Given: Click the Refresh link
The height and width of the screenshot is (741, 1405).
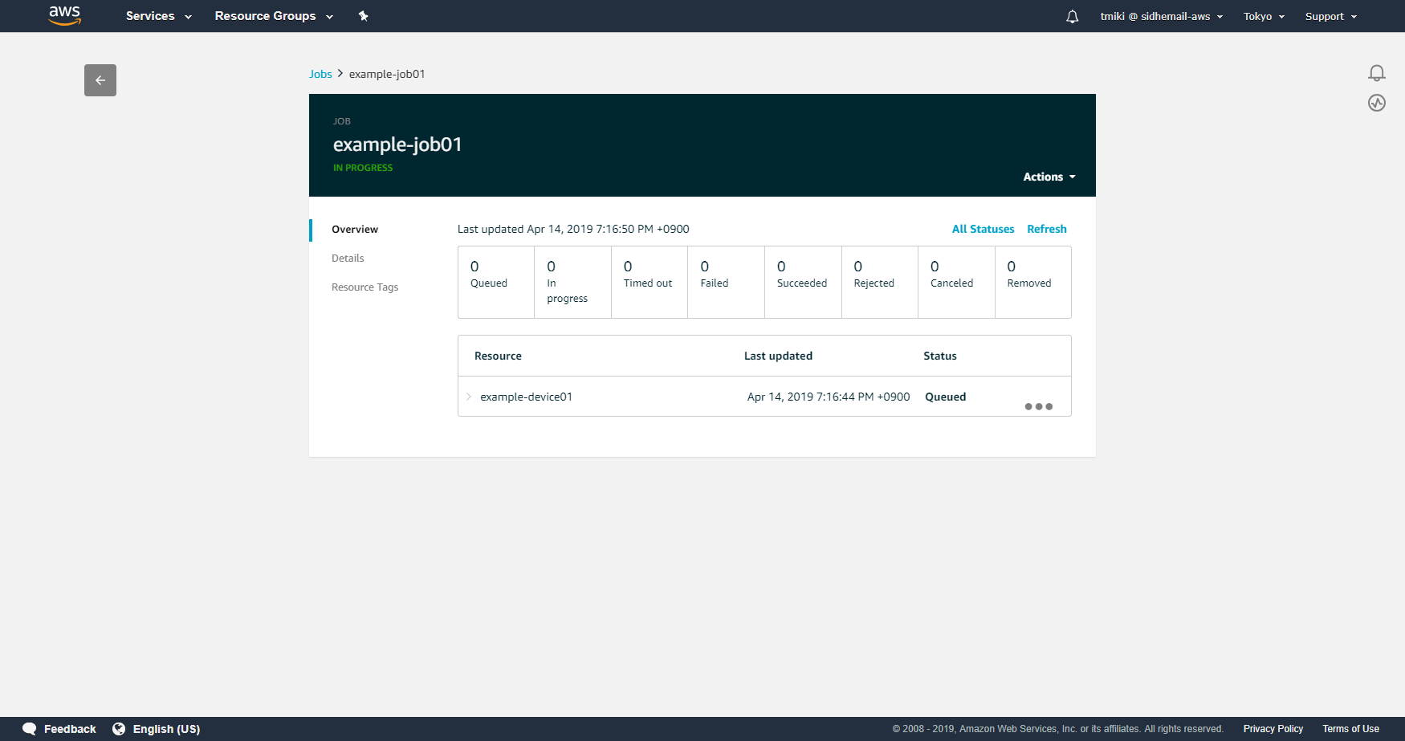Looking at the screenshot, I should (1047, 229).
